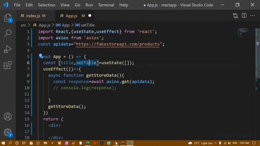This screenshot has width=260, height=146.
Task: Click 'useState' in the React import
Action: click(84, 32)
